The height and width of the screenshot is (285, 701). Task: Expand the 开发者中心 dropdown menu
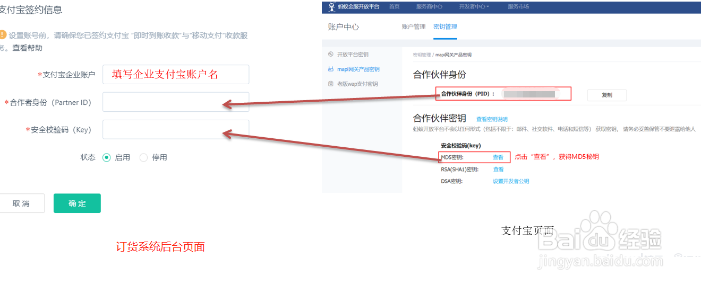(474, 6)
